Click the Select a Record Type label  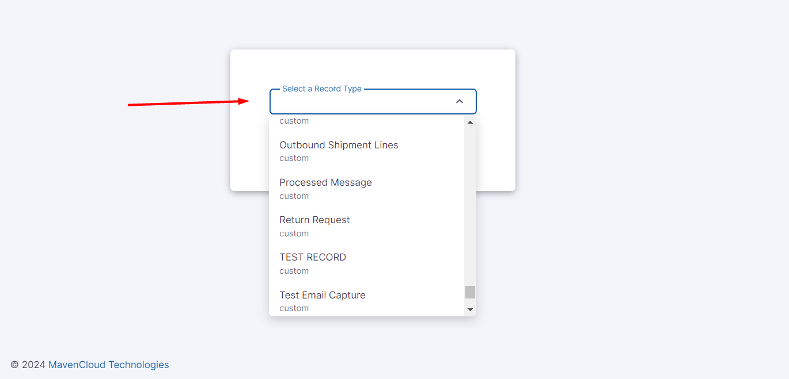[321, 89]
